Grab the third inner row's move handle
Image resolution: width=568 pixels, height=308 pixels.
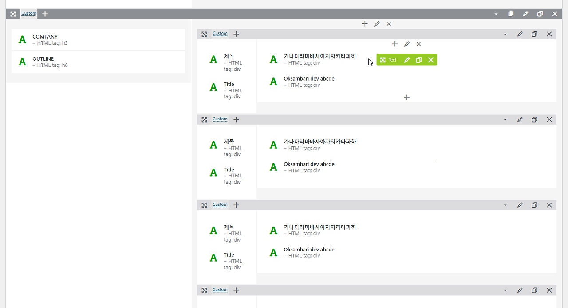[x=204, y=205]
